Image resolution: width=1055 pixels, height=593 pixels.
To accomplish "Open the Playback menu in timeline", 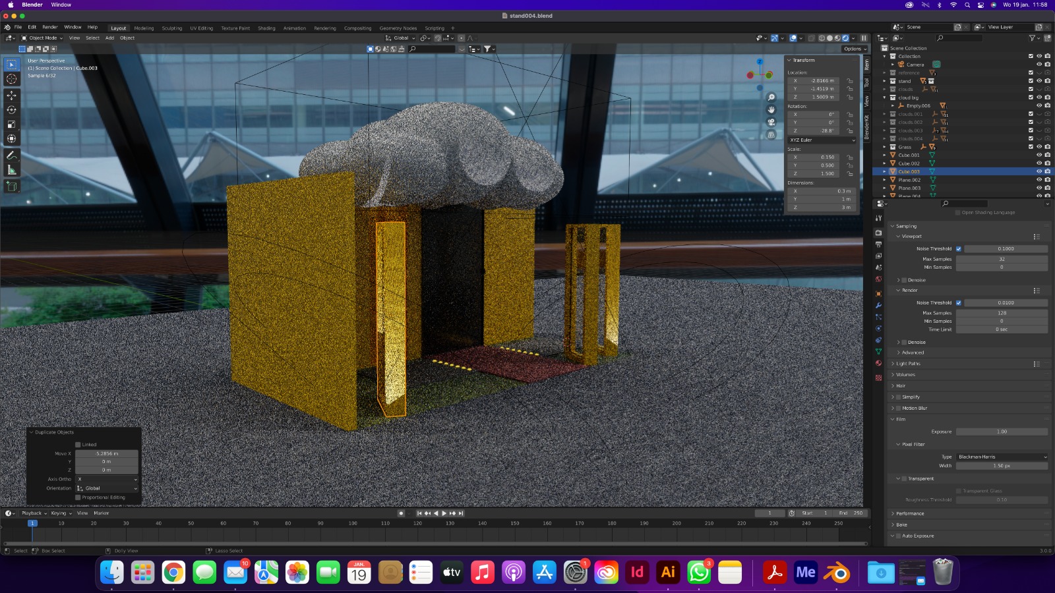I will (32, 513).
